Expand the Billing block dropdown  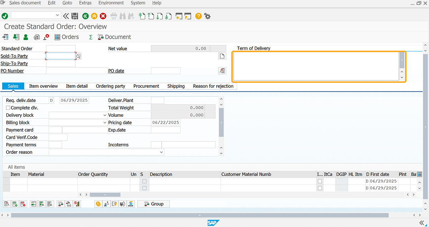(105, 122)
